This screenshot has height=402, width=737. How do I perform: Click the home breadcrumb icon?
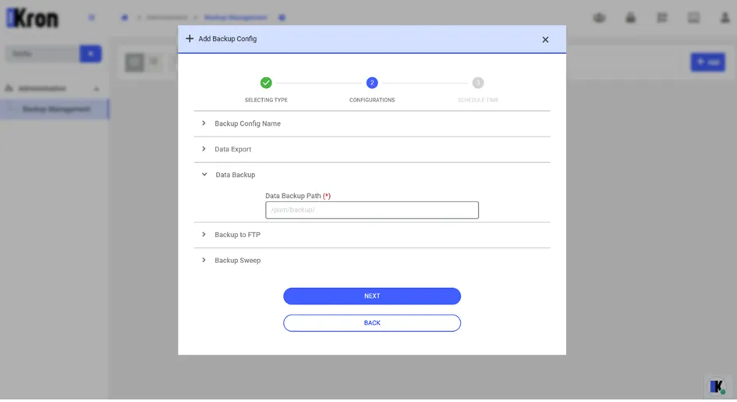click(x=125, y=17)
